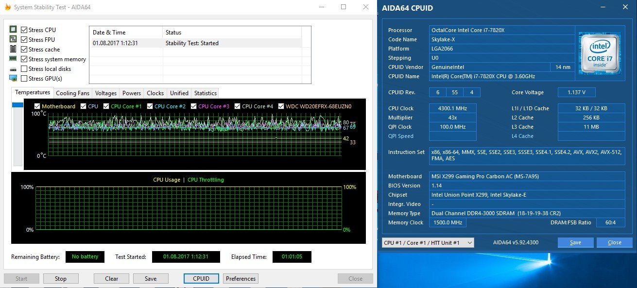637x288 pixels.
Task: Disable the Stress CPU checkbox
Action: [24, 30]
